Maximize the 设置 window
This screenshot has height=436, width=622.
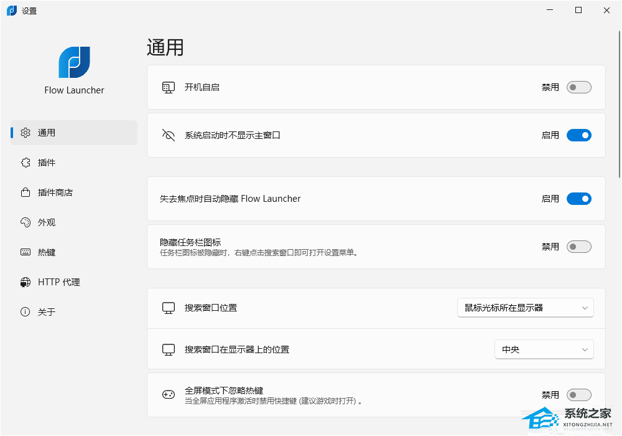(x=578, y=11)
